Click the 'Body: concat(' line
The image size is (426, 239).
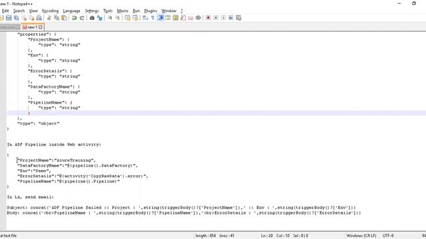tap(184, 213)
